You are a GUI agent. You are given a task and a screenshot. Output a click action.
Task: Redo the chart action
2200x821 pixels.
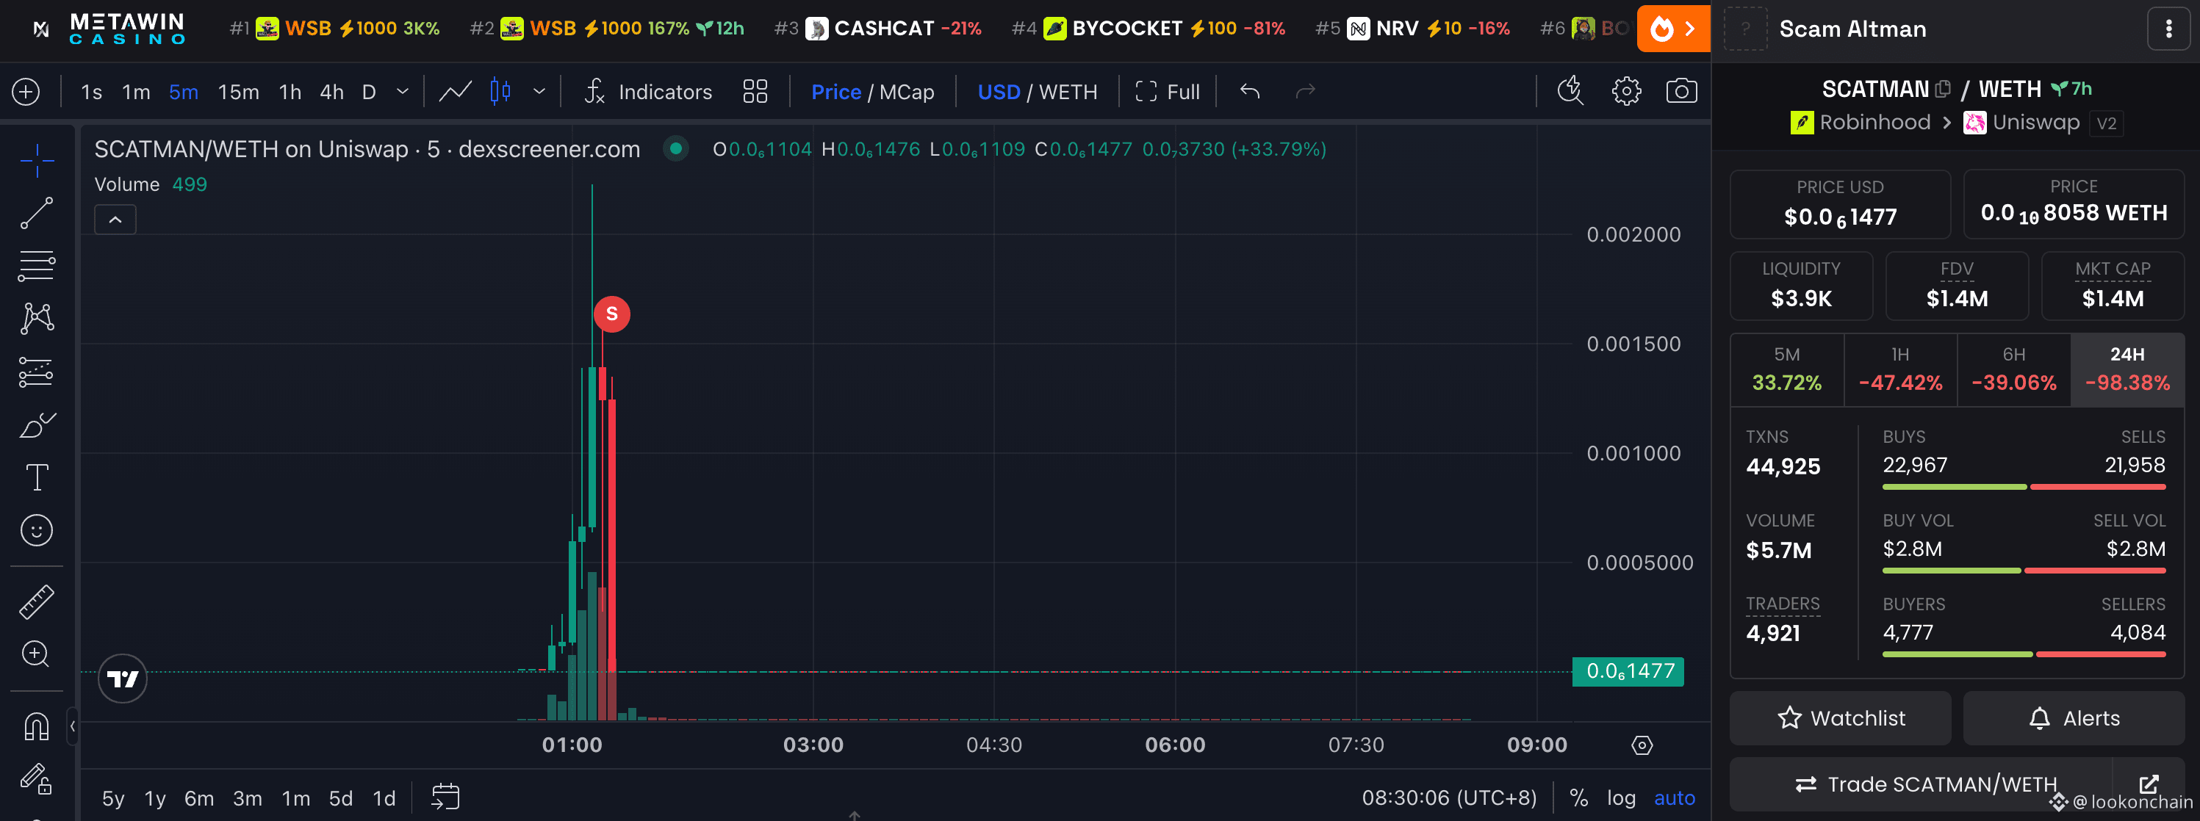pos(1305,91)
